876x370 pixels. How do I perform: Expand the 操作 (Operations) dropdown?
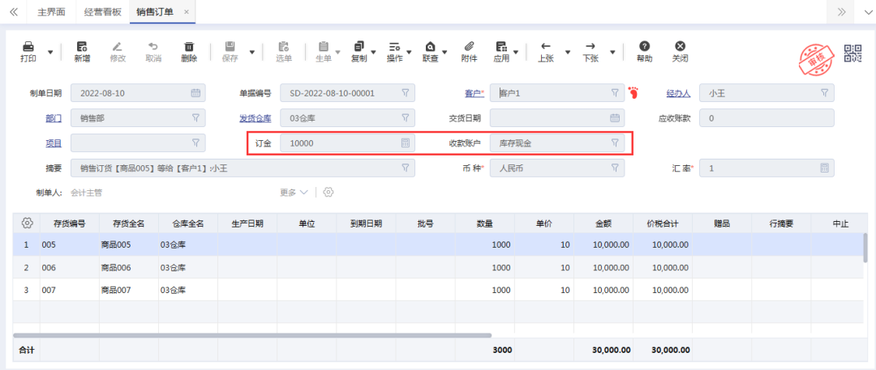pyautogui.click(x=398, y=51)
